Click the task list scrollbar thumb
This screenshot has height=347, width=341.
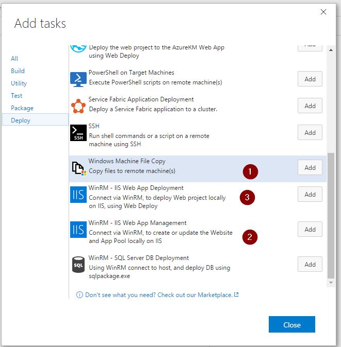(x=331, y=216)
